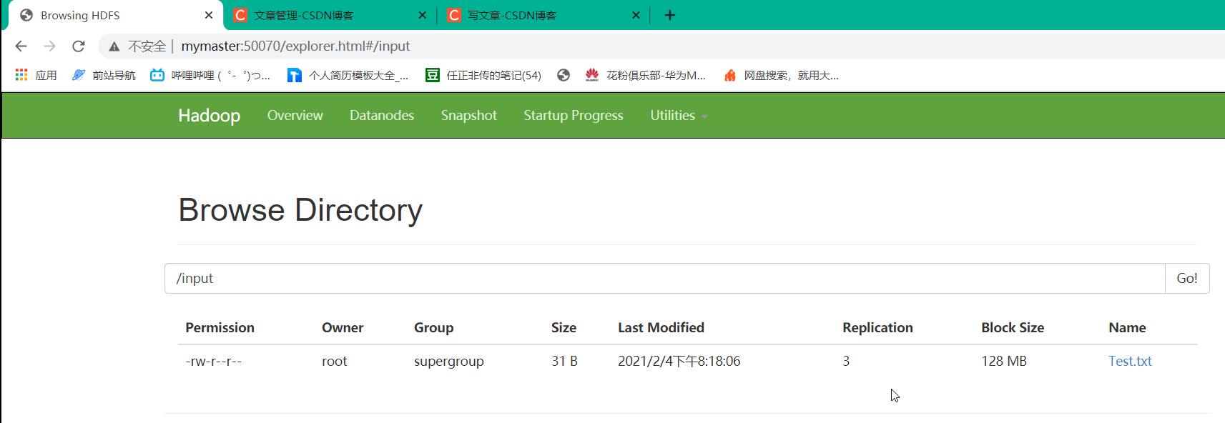The width and height of the screenshot is (1225, 423).
Task: Click the /input directory path field
Action: pos(665,279)
